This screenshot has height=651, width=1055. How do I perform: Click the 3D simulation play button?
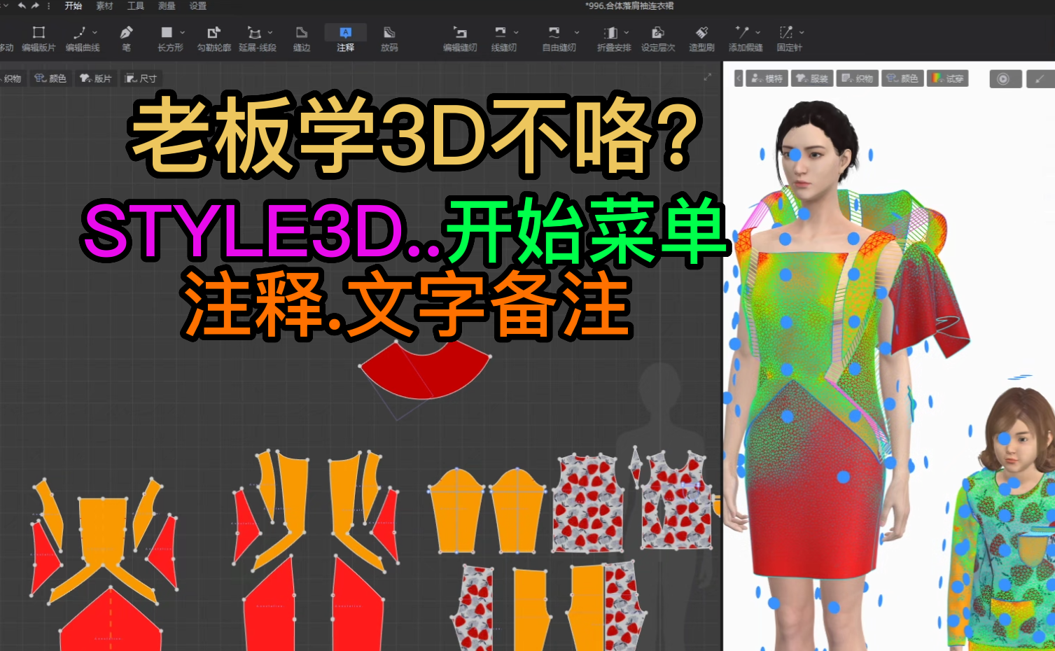[x=1005, y=79]
